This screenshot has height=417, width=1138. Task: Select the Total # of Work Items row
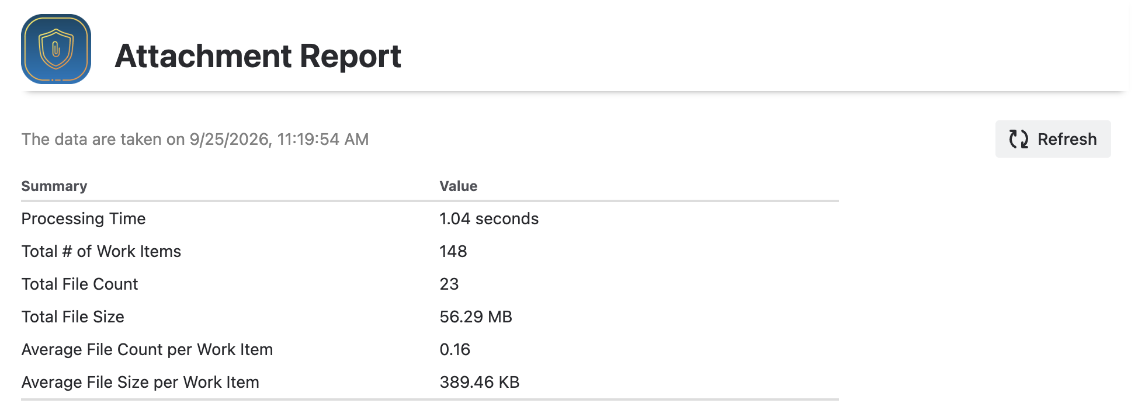point(430,251)
